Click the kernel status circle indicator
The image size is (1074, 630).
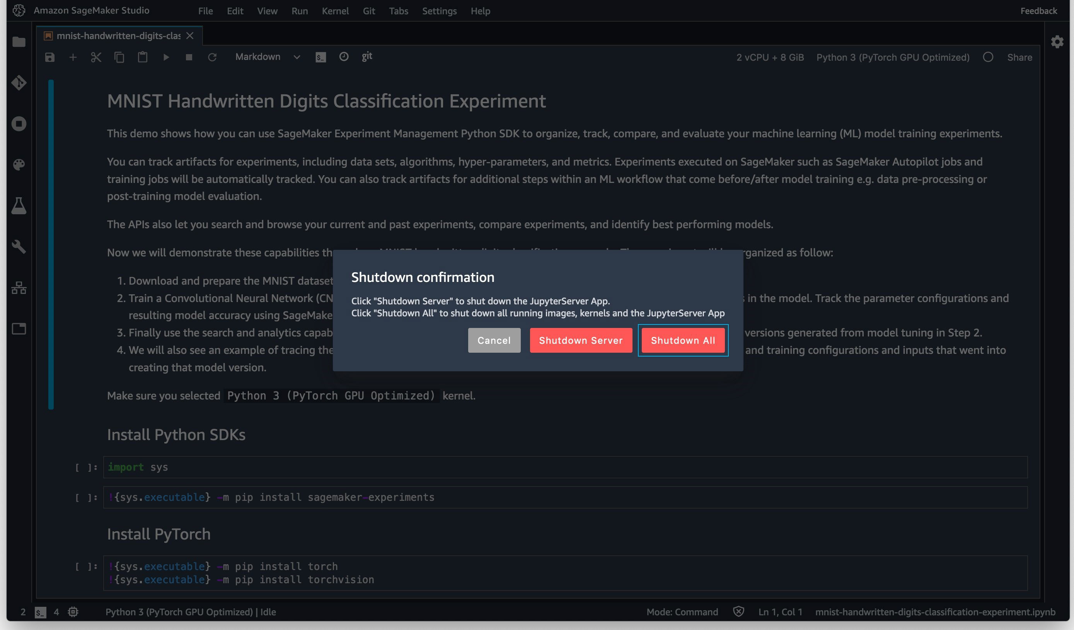(x=988, y=57)
